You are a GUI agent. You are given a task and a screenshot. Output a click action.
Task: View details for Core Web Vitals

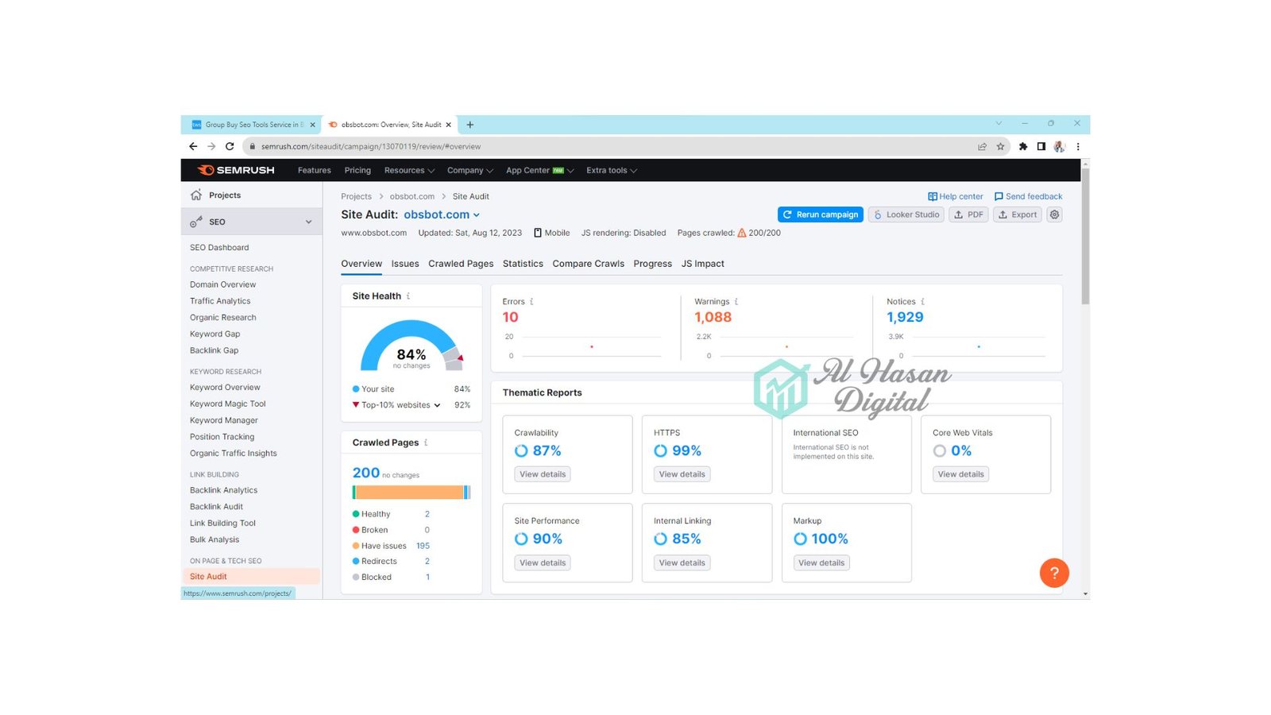coord(960,474)
